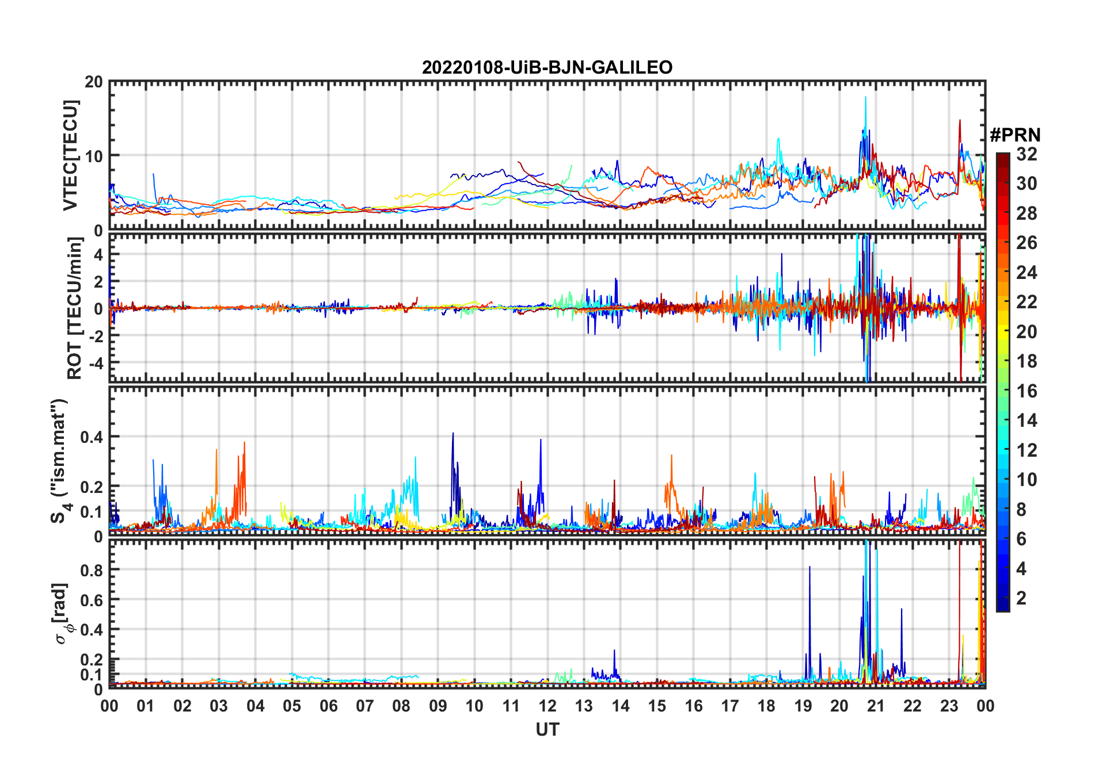Click the 20 tick on the VTEC y-axis
Screen dimensions: 1095x765
pos(94,82)
